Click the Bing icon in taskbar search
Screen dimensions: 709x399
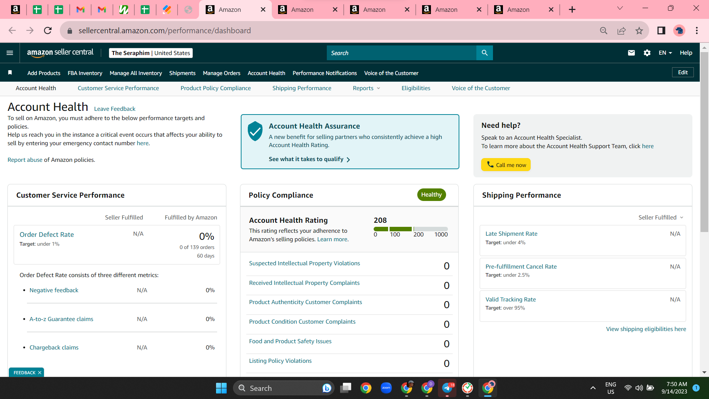326,388
